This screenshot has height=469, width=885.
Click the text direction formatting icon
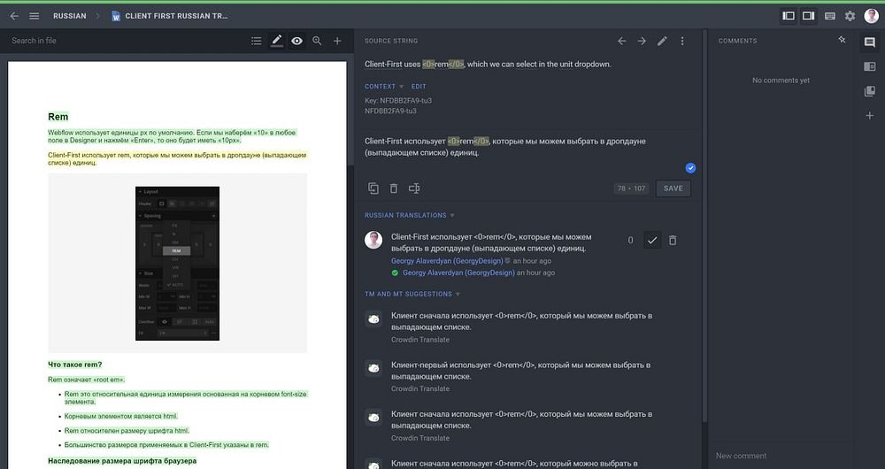[413, 188]
